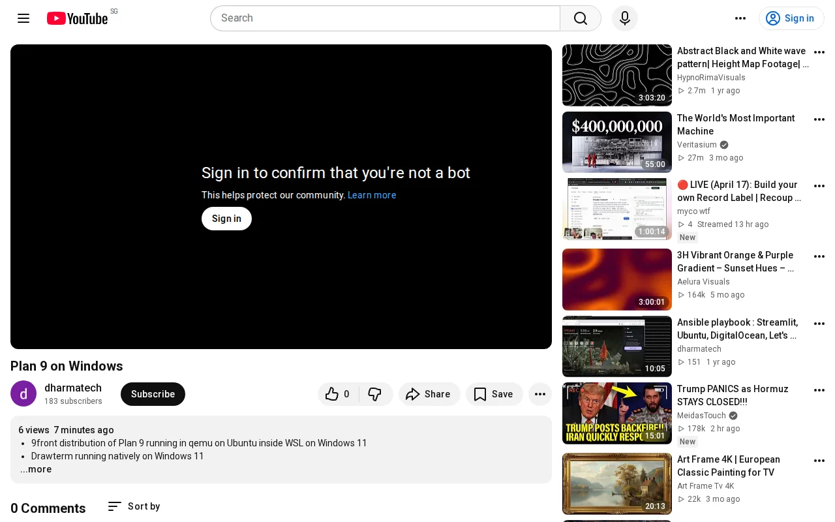Like the video with thumbs-up
Image resolution: width=835 pixels, height=522 pixels.
[338, 394]
